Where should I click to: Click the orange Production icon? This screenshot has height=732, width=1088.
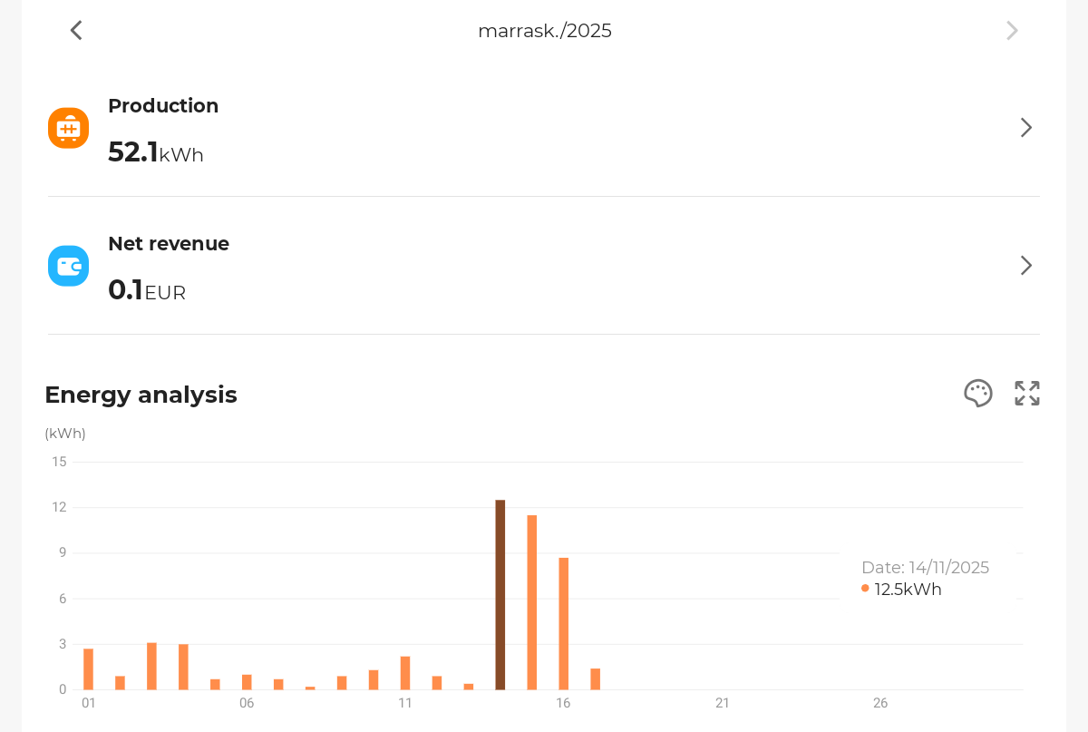tap(69, 128)
